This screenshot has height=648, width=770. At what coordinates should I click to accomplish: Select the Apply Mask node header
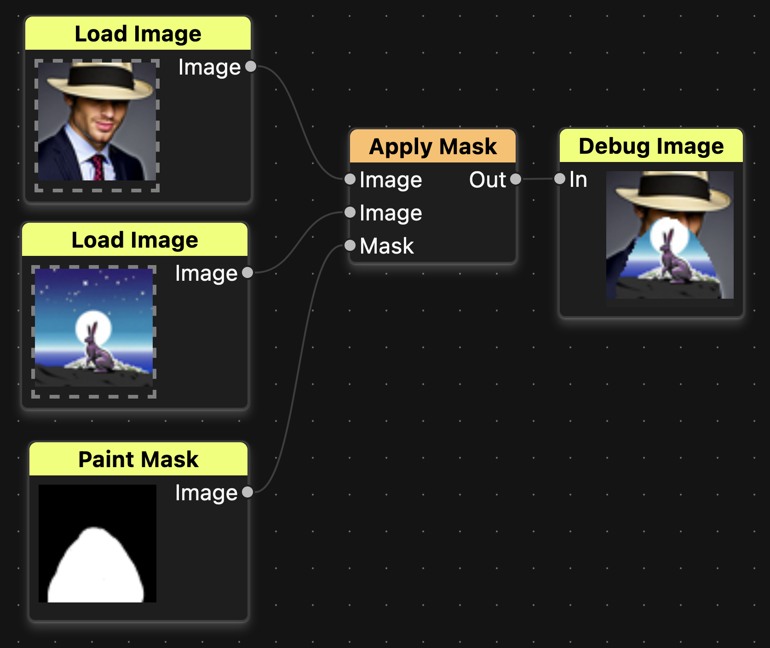click(433, 146)
